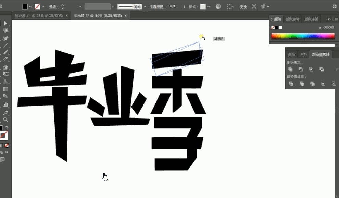Viewport: 339px width, 198px height.
Task: Click the workspace grid icon at far right
Action: 335,7
